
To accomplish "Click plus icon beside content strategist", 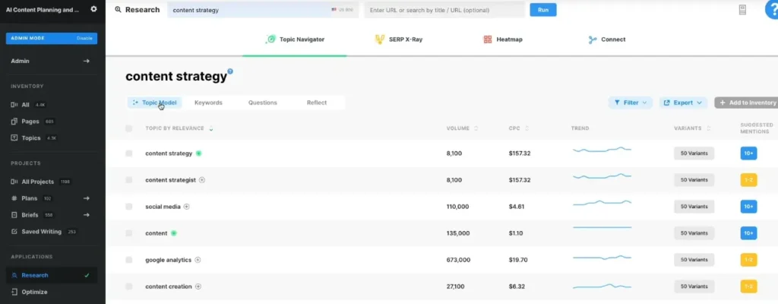I will (x=202, y=180).
